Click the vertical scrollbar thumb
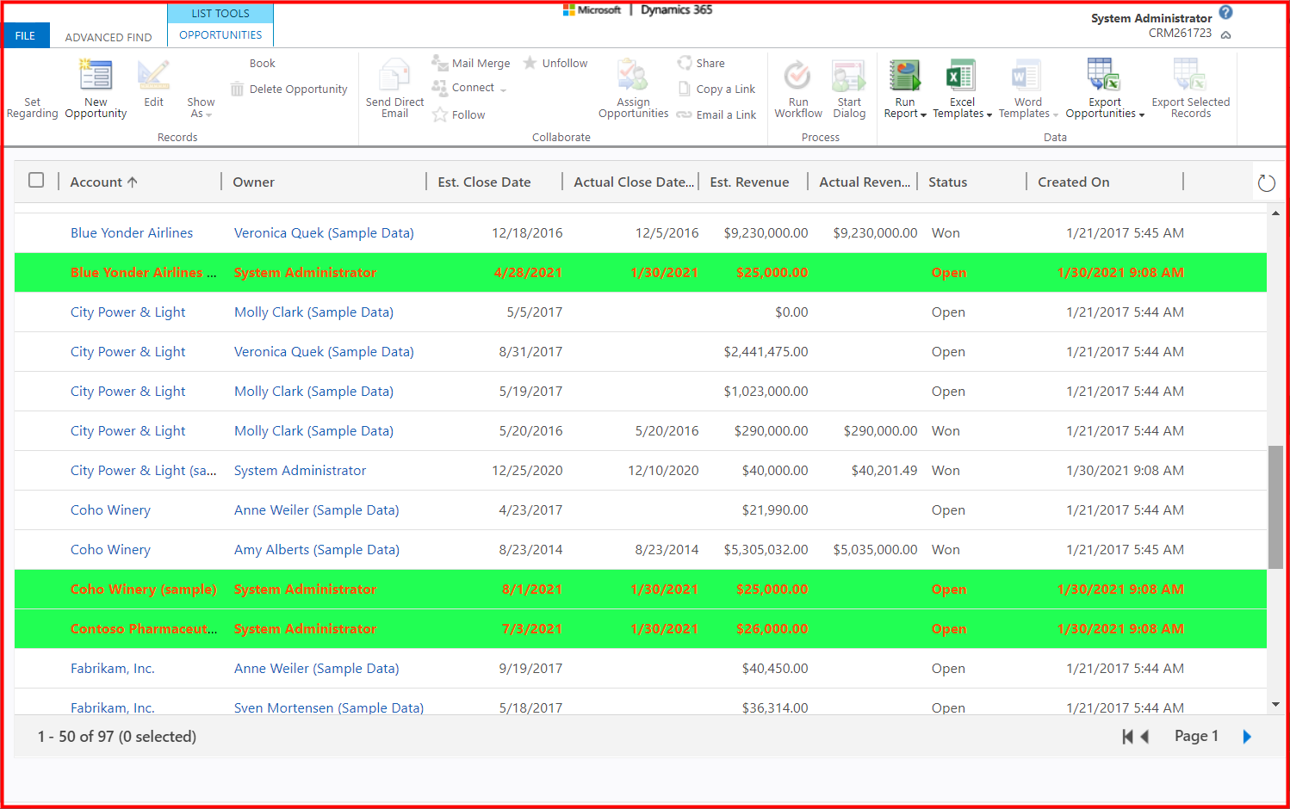This screenshot has height=809, width=1290. 1275,507
